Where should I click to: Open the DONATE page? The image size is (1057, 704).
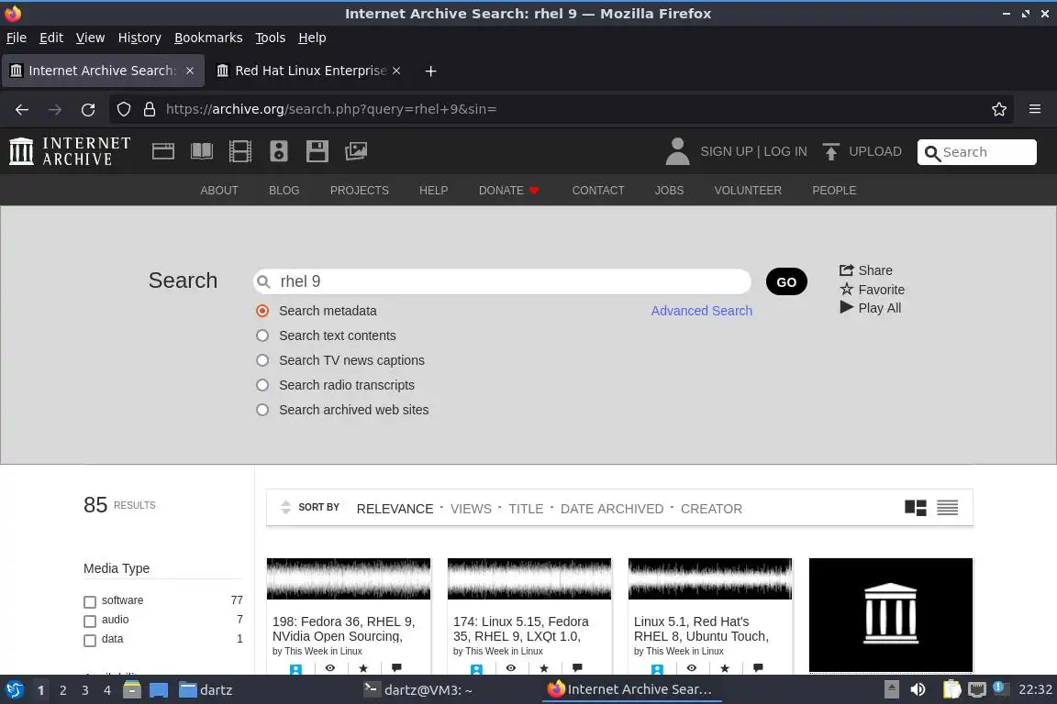[508, 191]
